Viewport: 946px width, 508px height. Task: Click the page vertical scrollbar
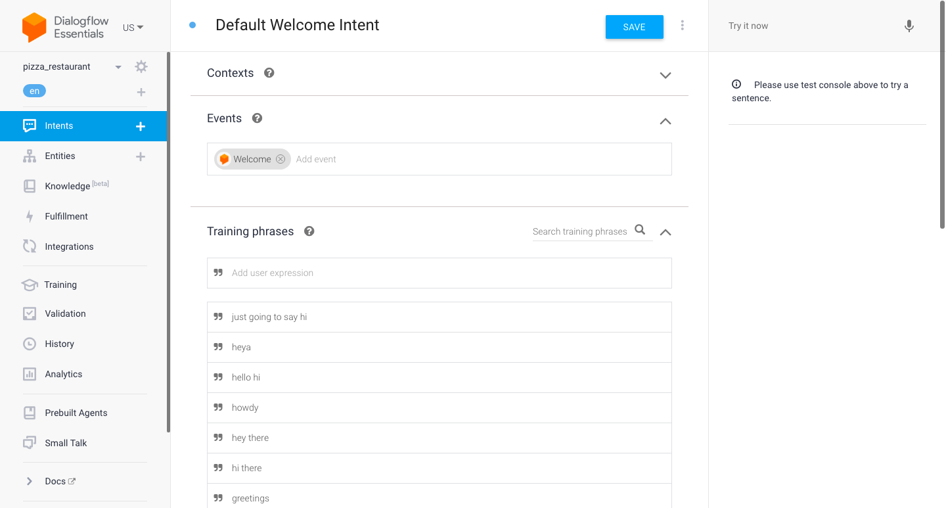click(943, 115)
